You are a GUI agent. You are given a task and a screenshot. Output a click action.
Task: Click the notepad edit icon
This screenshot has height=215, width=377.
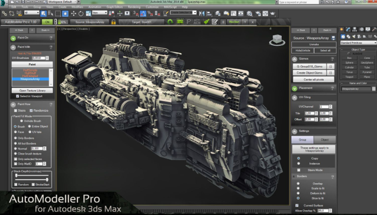(x=215, y=22)
